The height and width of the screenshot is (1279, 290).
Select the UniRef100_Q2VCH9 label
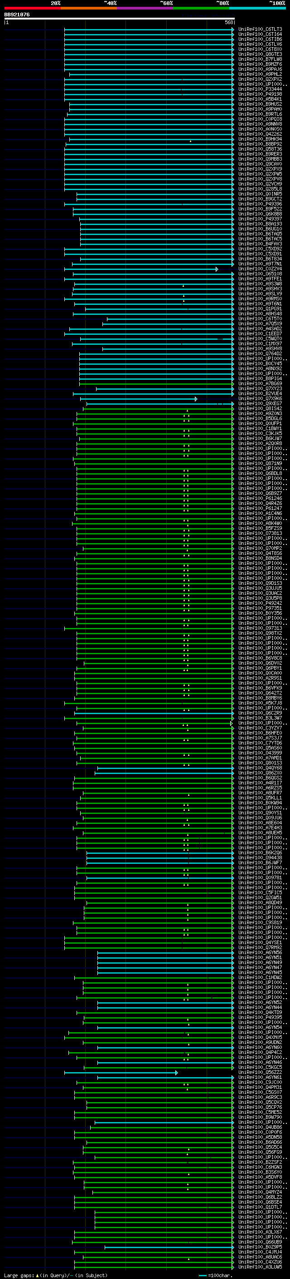[x=260, y=184]
